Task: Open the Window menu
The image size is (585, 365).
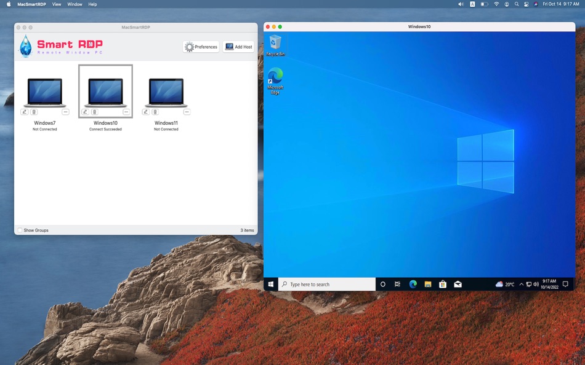Action: coord(75,4)
